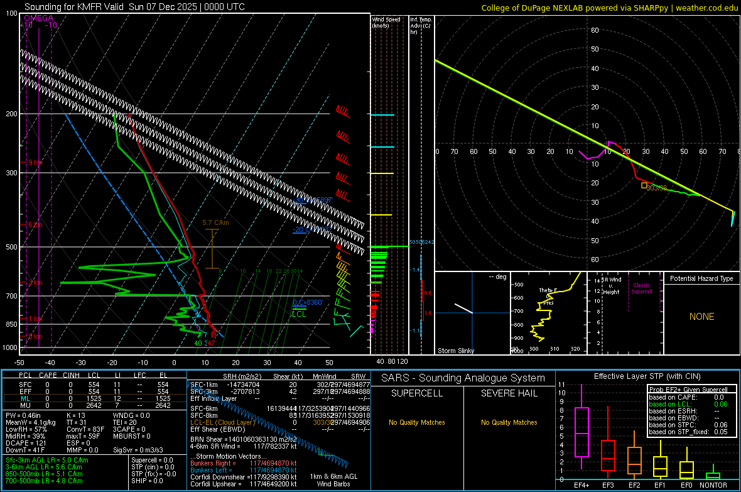Select the 'Effective Layer STP (with CIN)' title
The height and width of the screenshot is (492, 741).
click(647, 376)
